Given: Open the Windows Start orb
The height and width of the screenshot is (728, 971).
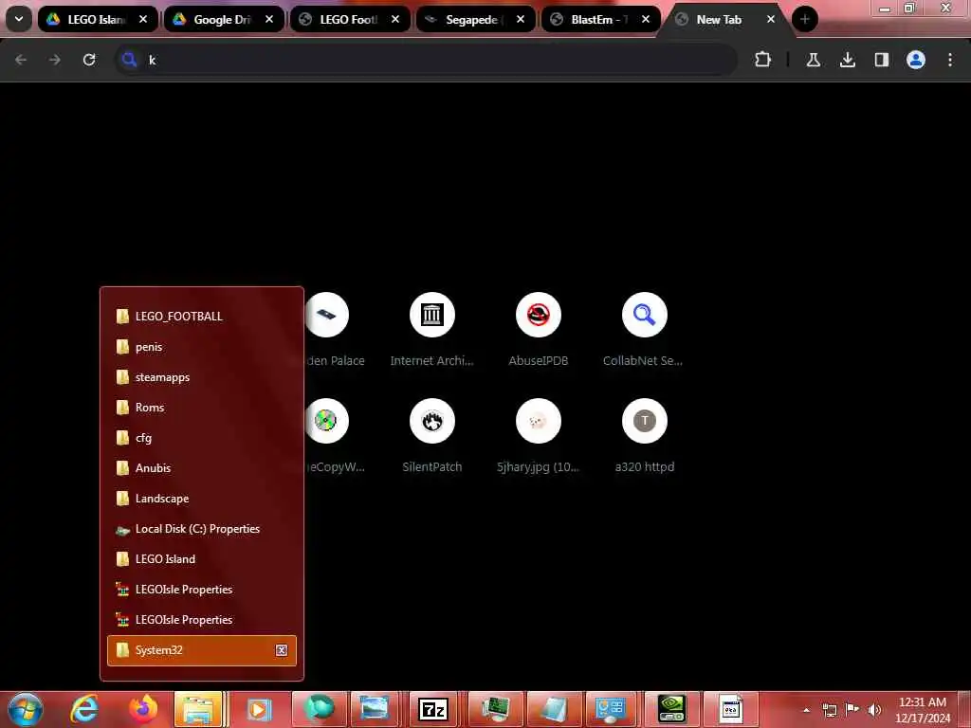Looking at the screenshot, I should point(26,709).
